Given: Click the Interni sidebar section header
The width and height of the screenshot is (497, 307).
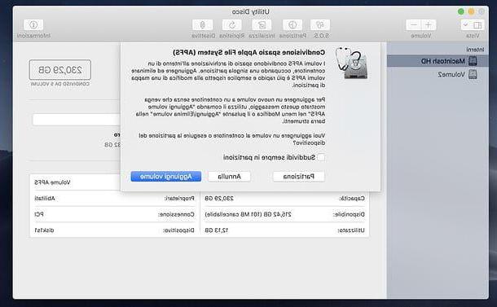Looking at the screenshot, I should click(x=475, y=50).
